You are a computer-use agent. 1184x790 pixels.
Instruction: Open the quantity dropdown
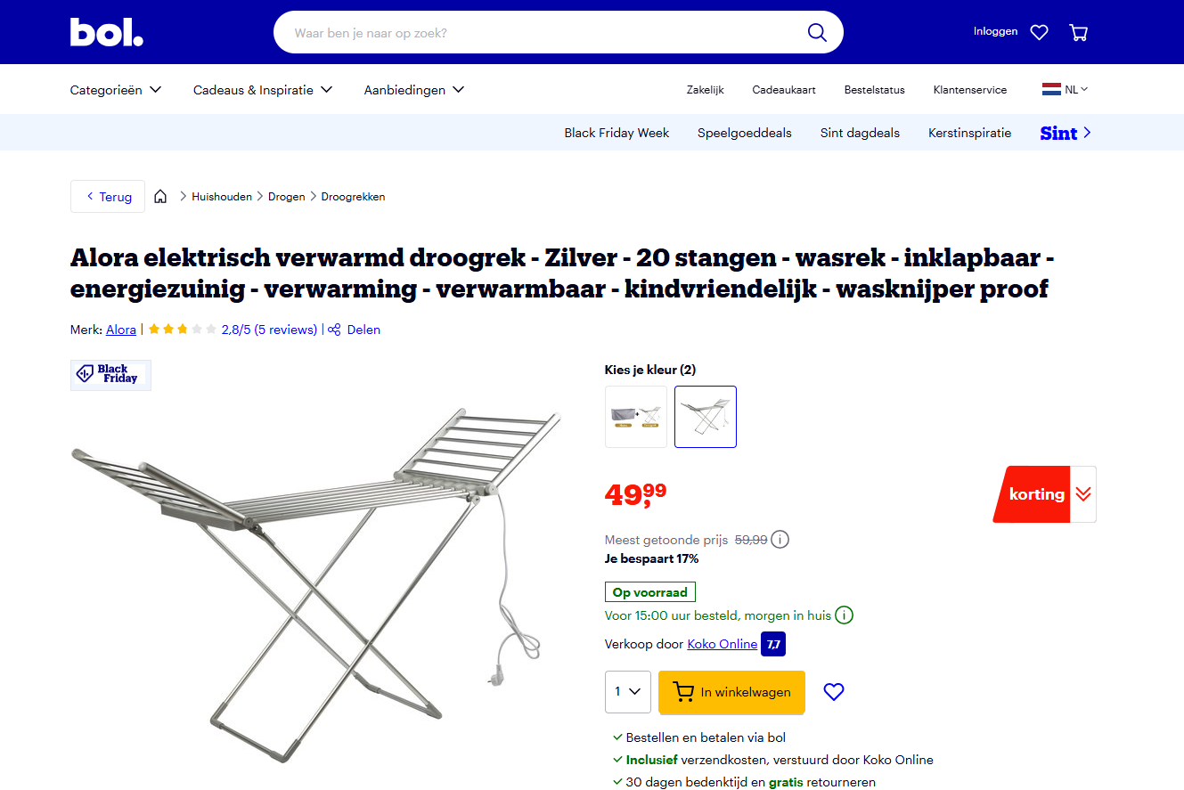(628, 692)
